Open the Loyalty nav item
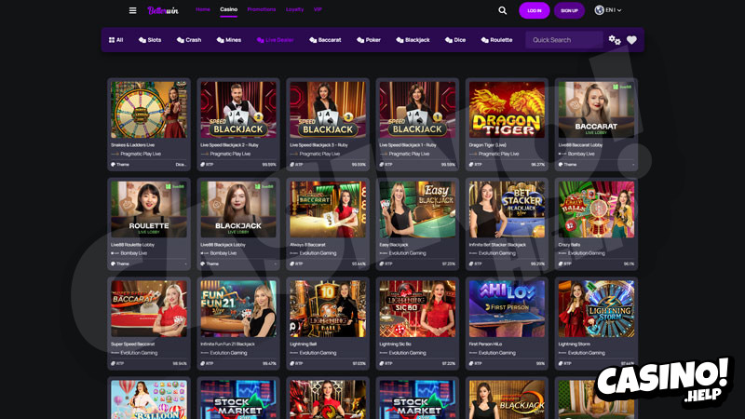This screenshot has height=419, width=745. (294, 9)
